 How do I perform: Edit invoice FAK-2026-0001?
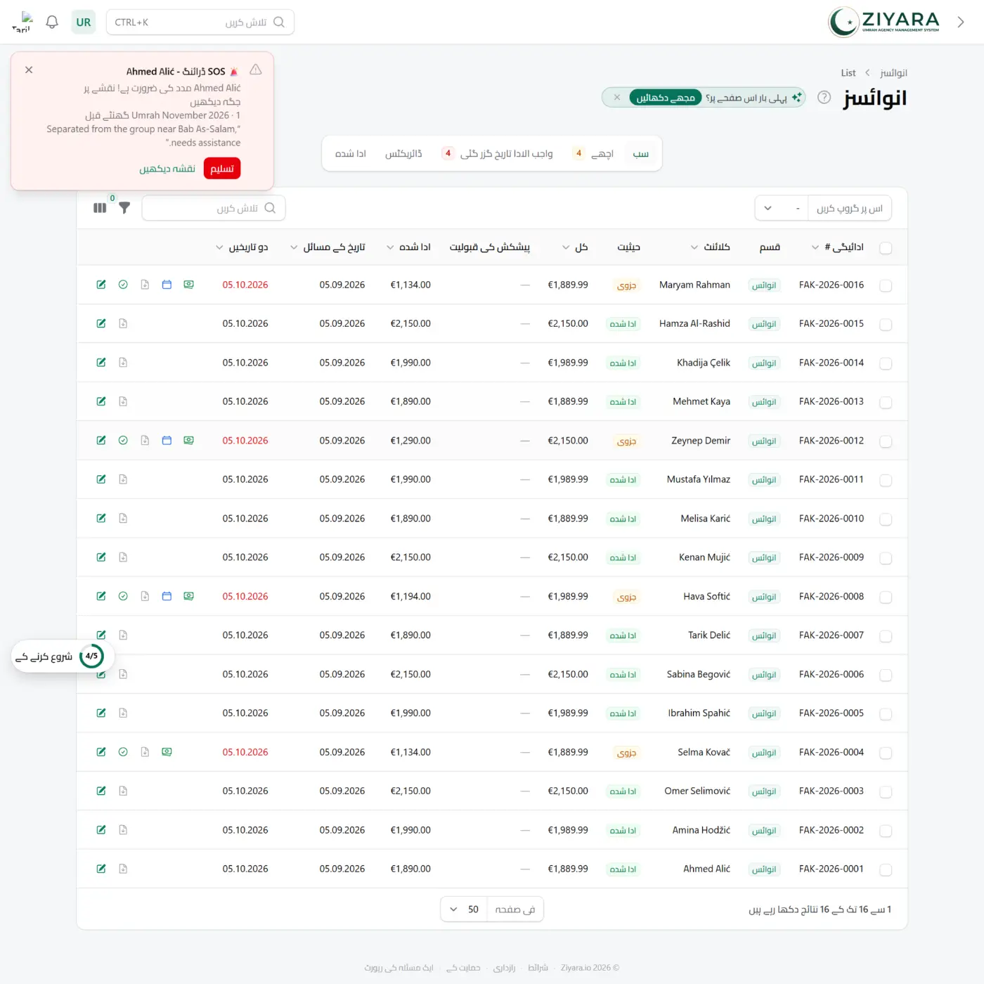click(x=101, y=869)
